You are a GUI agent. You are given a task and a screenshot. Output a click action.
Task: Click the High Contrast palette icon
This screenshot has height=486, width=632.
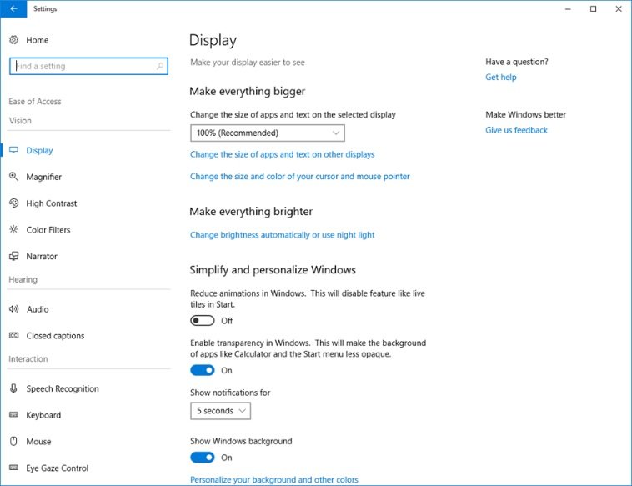tap(13, 203)
